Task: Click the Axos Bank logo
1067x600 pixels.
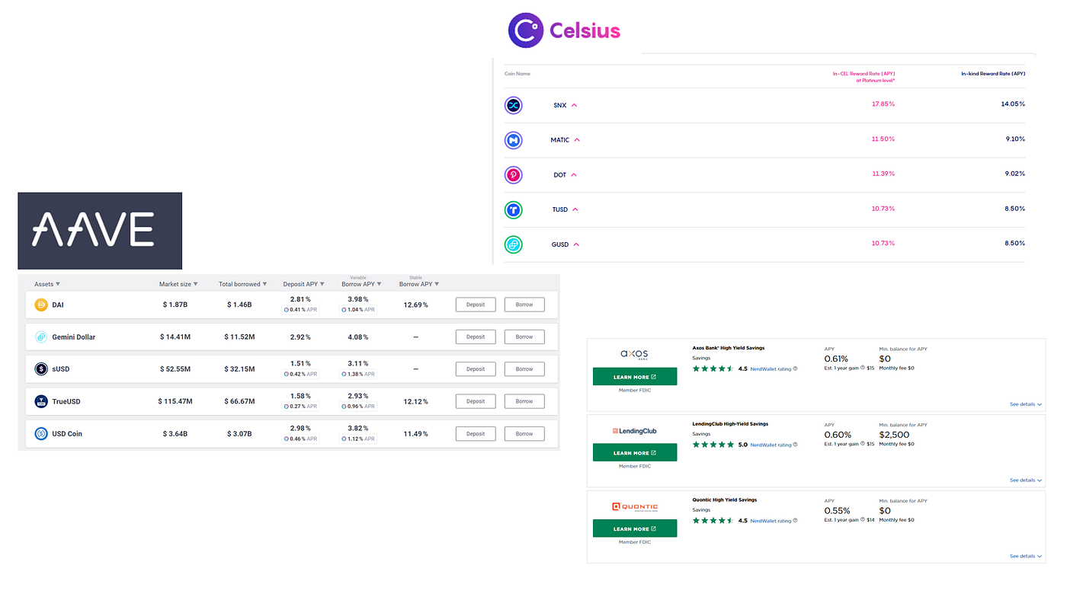Action: [635, 354]
